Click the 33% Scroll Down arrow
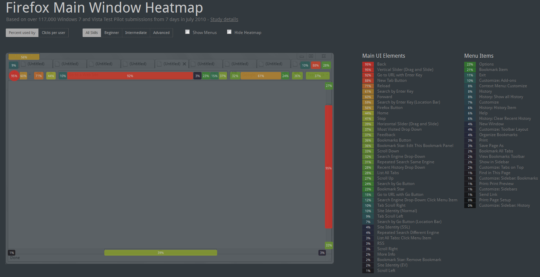 point(329,245)
